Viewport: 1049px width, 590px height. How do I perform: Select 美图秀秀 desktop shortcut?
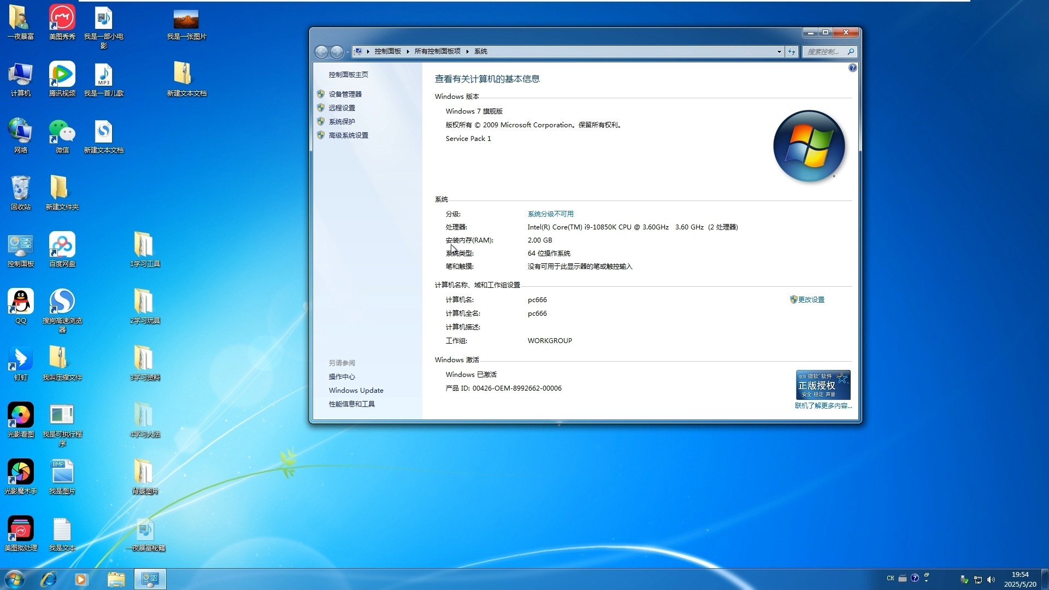(x=62, y=23)
